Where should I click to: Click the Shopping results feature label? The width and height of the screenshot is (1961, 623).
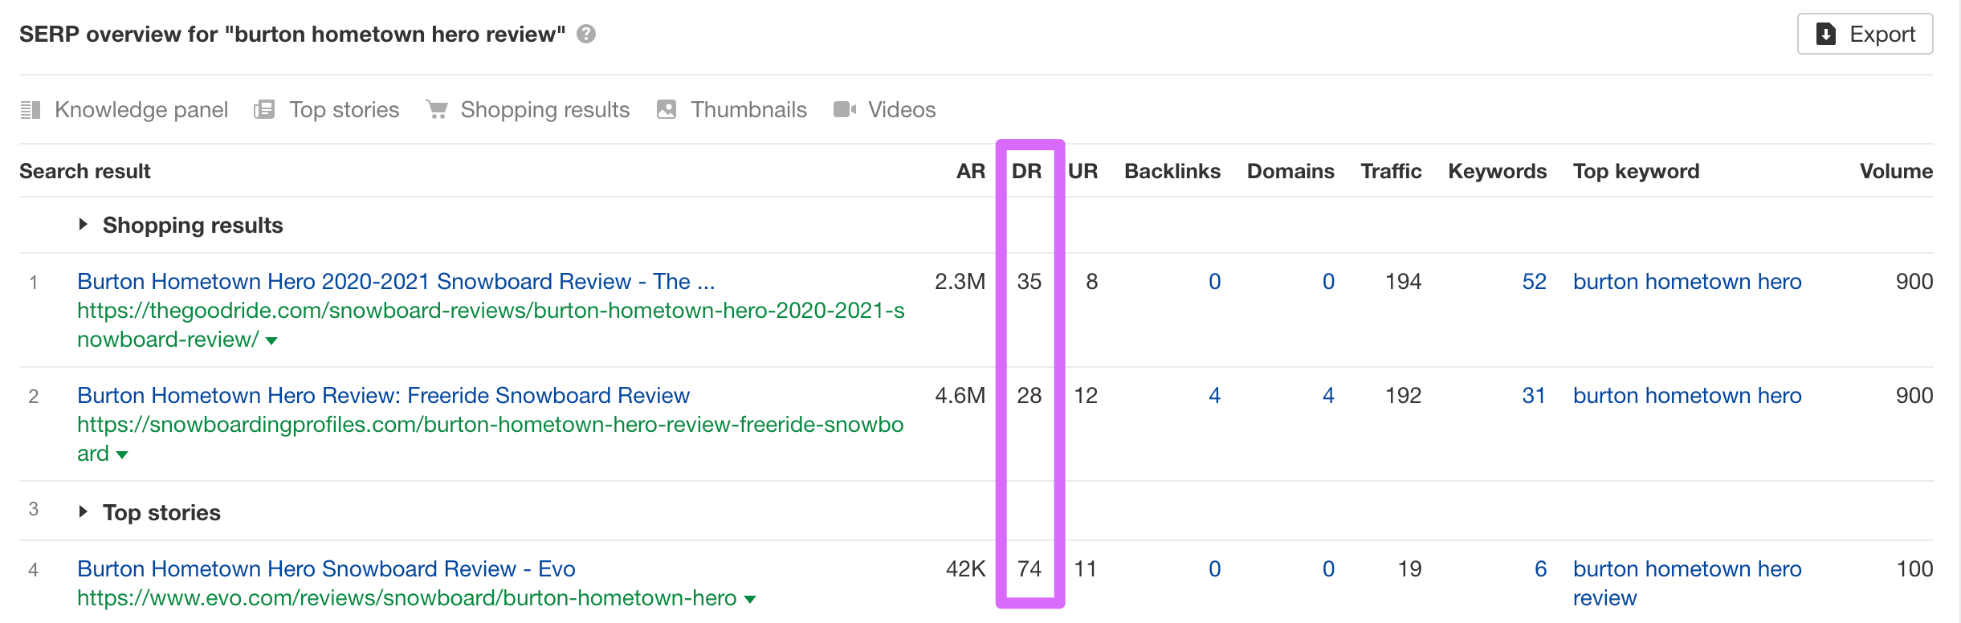pyautogui.click(x=545, y=109)
